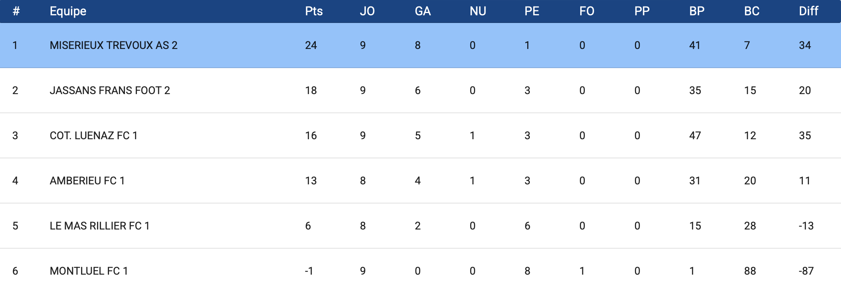
Task: Click the FO column header
Action: 586,11
